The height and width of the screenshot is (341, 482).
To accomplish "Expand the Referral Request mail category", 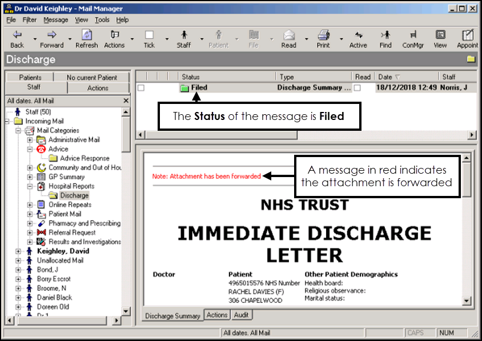I will pyautogui.click(x=29, y=232).
